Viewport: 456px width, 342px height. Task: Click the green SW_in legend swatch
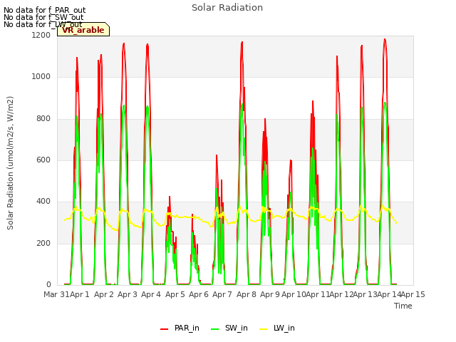click(x=214, y=329)
